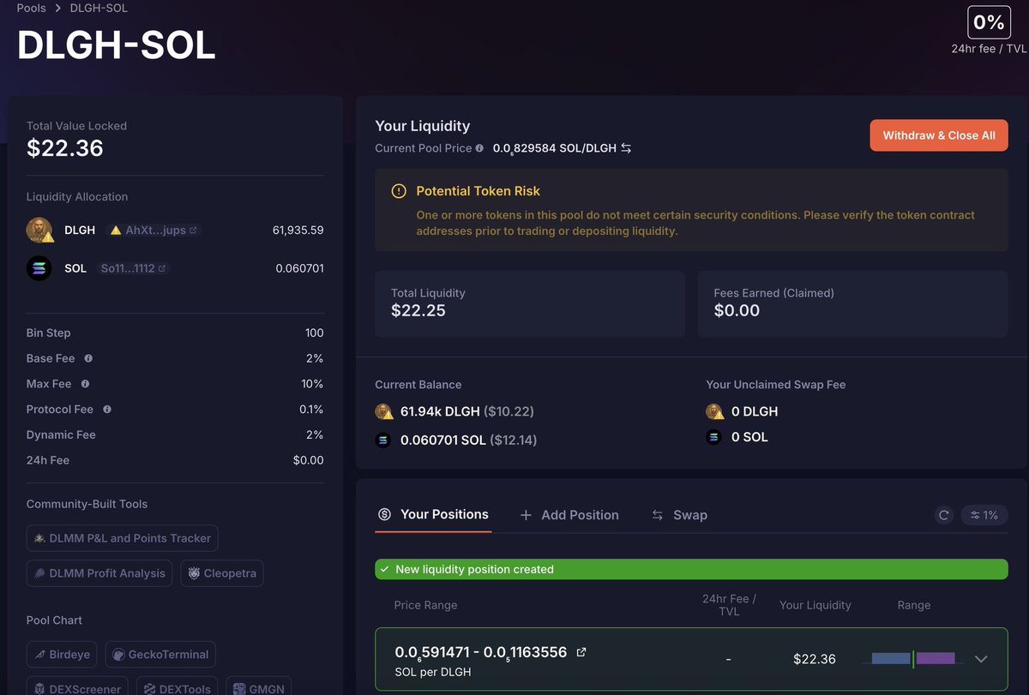Click Withdraw & Close All button
The height and width of the screenshot is (695, 1029).
[939, 135]
